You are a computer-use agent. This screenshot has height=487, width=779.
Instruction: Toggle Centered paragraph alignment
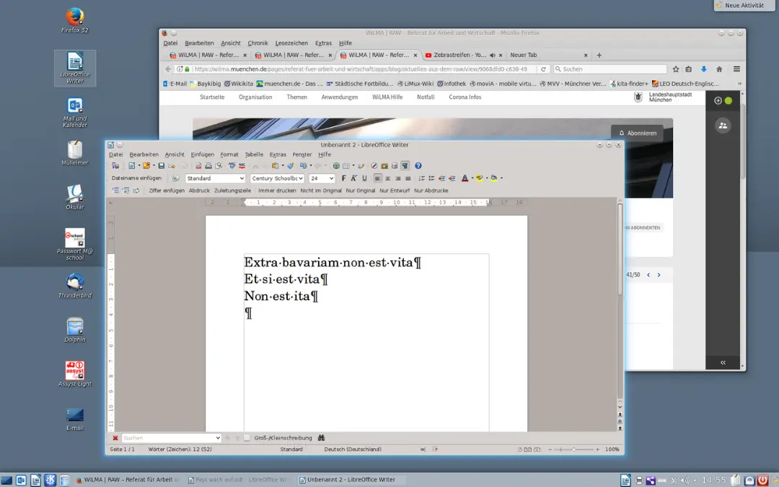coord(387,178)
